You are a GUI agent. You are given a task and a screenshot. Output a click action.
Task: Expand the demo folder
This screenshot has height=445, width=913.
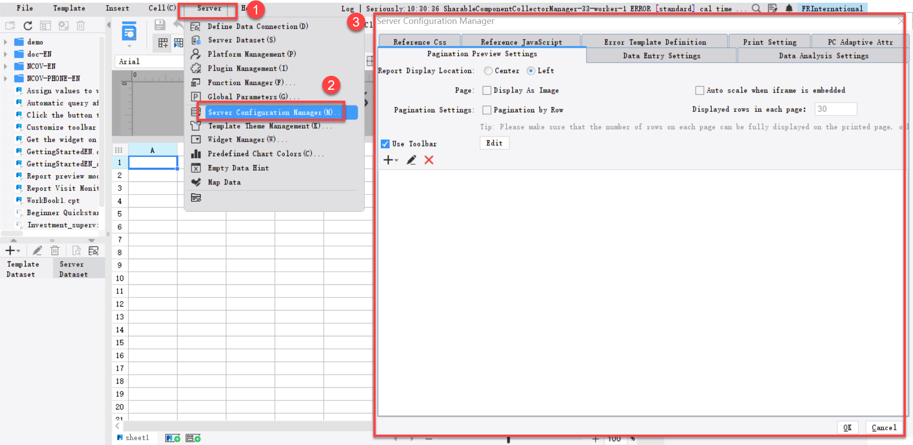(x=5, y=42)
